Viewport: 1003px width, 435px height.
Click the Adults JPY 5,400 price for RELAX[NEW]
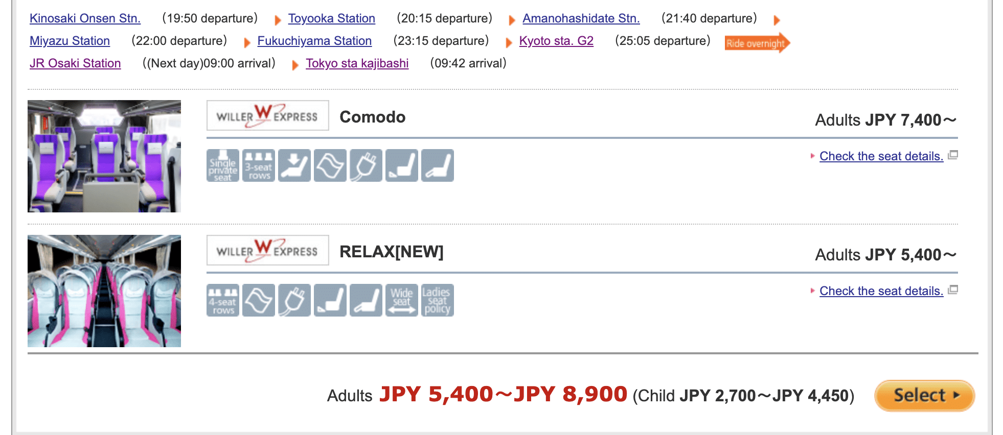pyautogui.click(x=885, y=255)
